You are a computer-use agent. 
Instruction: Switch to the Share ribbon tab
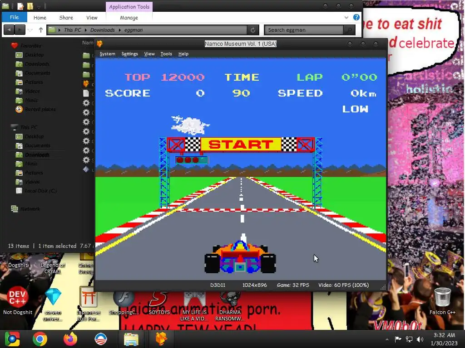66,18
